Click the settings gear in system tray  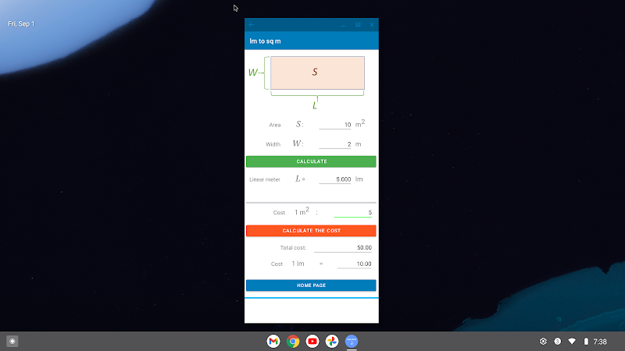[543, 342]
